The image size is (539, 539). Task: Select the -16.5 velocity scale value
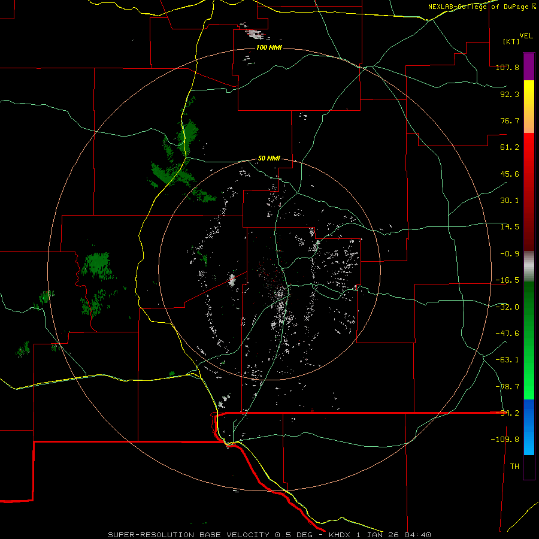click(x=507, y=280)
